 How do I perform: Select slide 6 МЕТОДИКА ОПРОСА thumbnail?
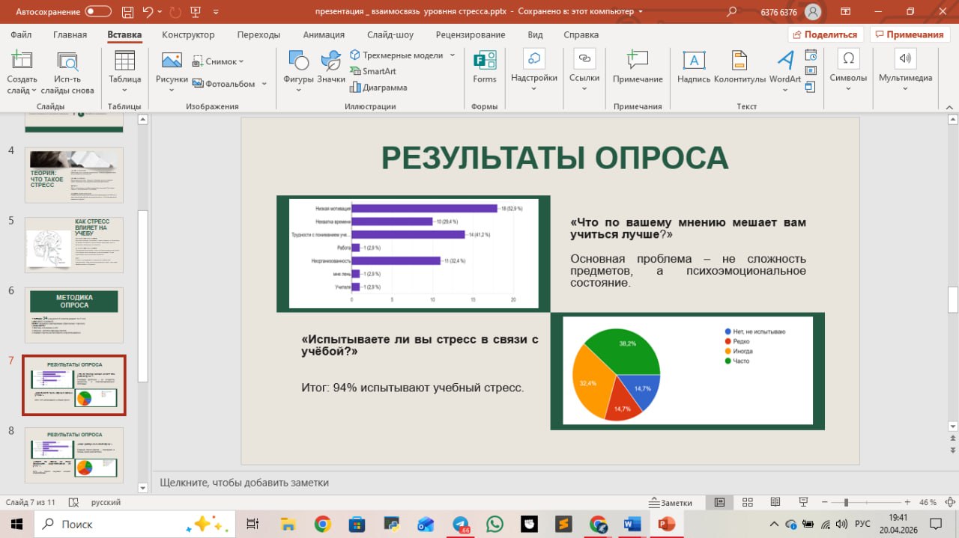point(74,315)
